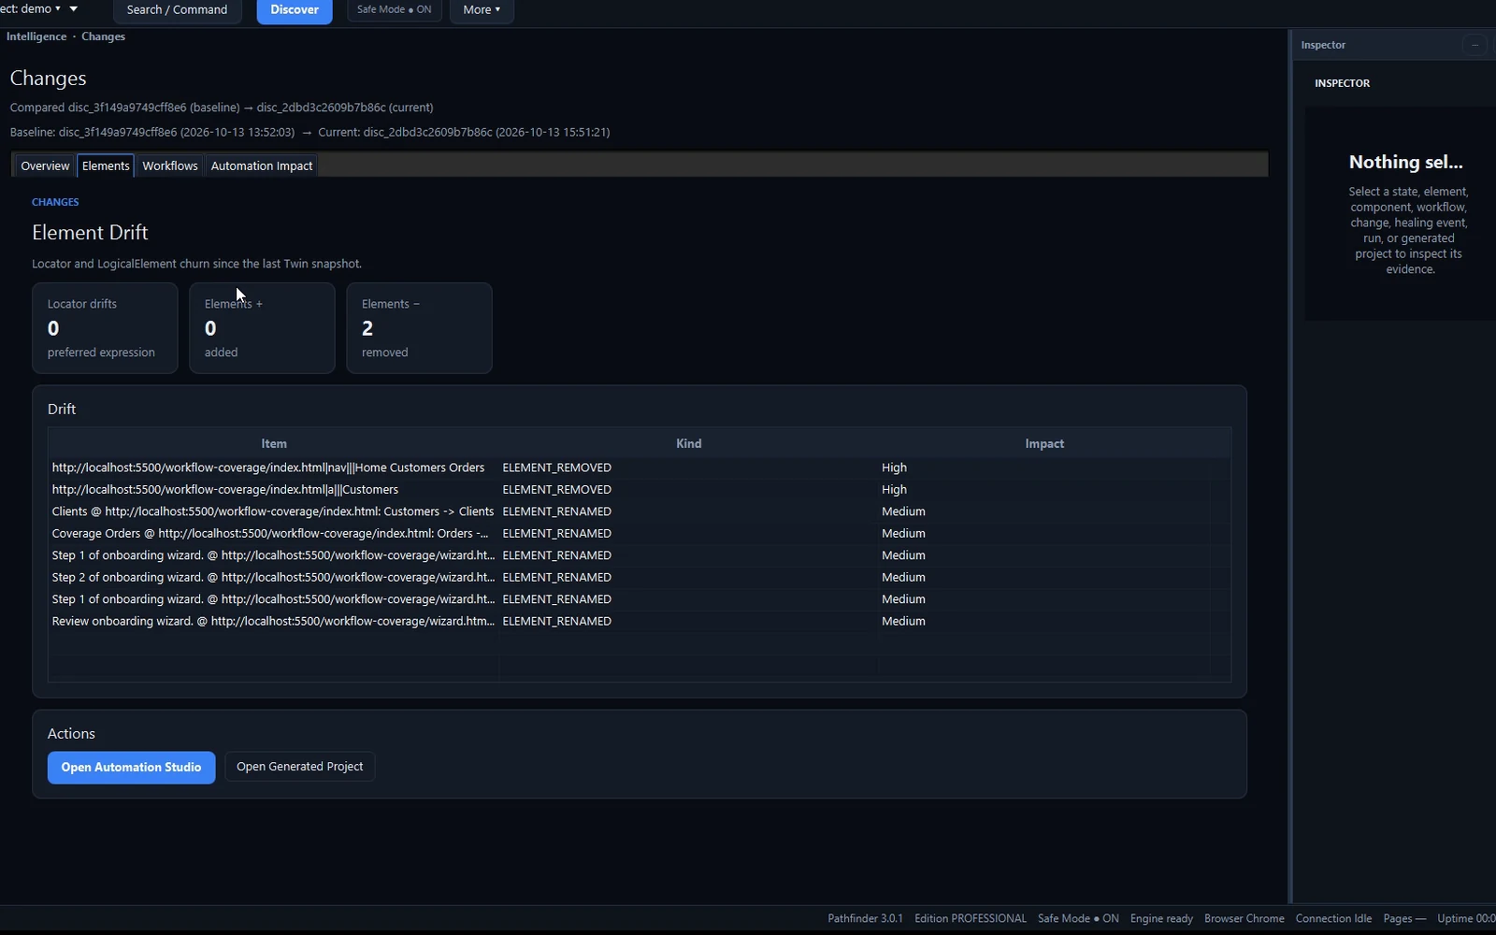Click Browser Chrome status entry
The image size is (1496, 935).
click(x=1244, y=918)
